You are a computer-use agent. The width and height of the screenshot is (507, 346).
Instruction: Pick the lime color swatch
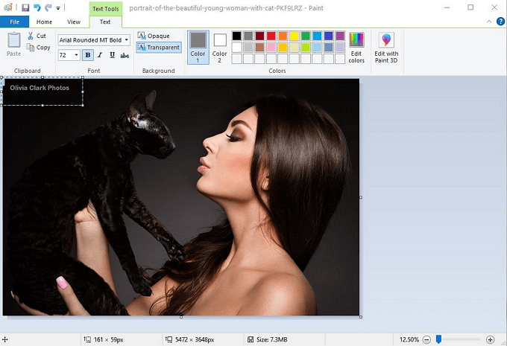pyautogui.click(x=306, y=48)
